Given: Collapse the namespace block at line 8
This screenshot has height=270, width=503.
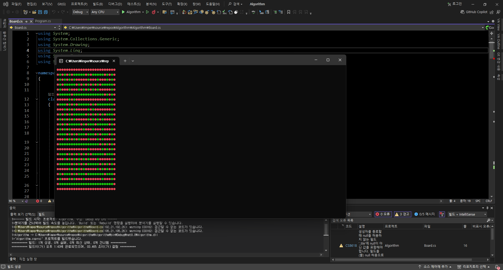Looking at the screenshot, I should pos(37,73).
